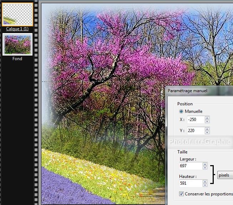Decrease the Y position value
Image resolution: width=233 pixels, height=205 pixels.
pyautogui.click(x=207, y=132)
